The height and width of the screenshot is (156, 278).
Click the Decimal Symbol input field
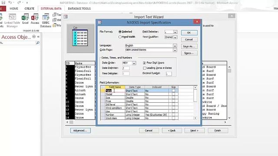[x=169, y=74]
